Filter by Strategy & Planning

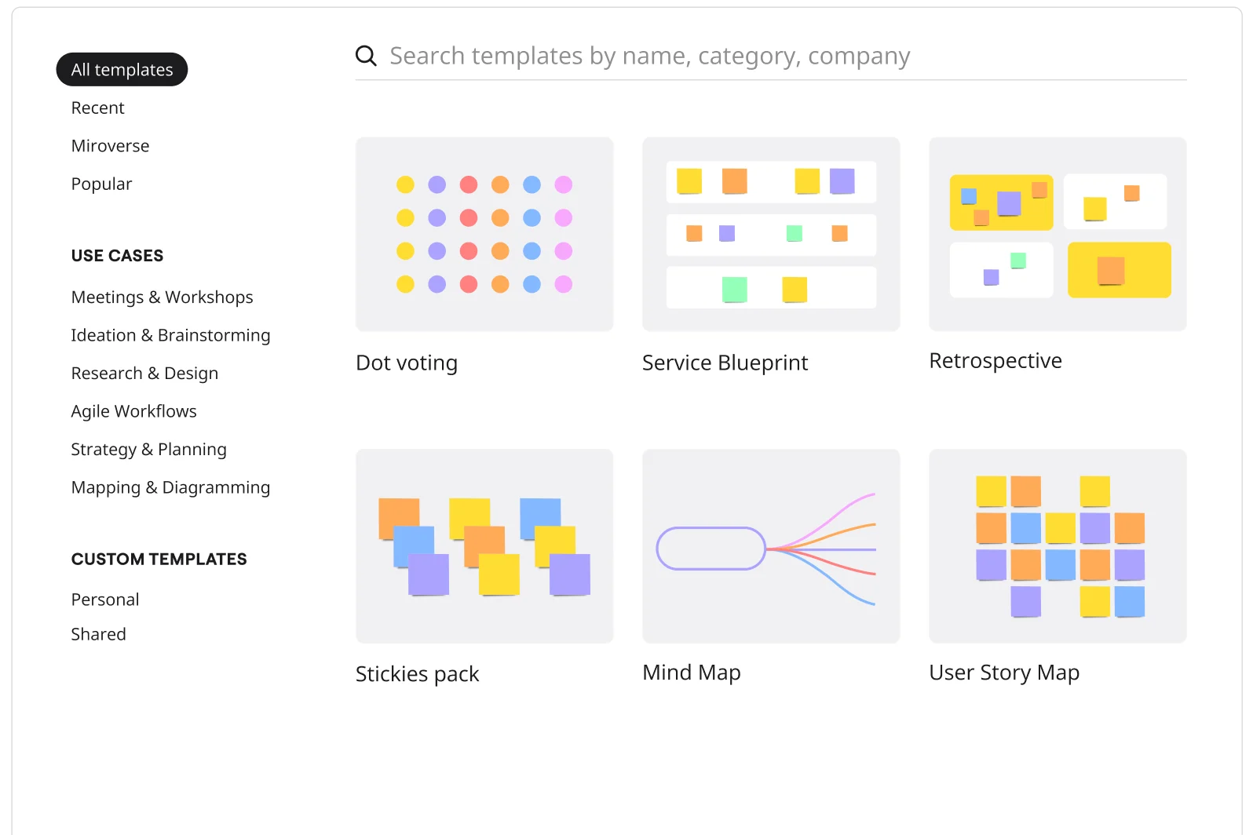coord(148,450)
